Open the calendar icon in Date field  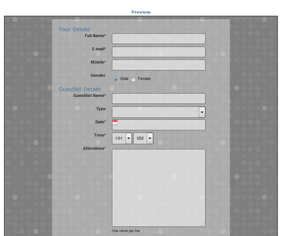115,122
